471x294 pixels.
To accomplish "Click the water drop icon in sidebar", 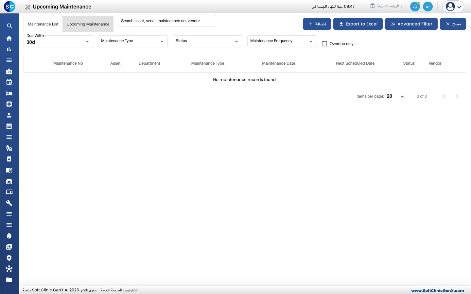I will [9, 236].
